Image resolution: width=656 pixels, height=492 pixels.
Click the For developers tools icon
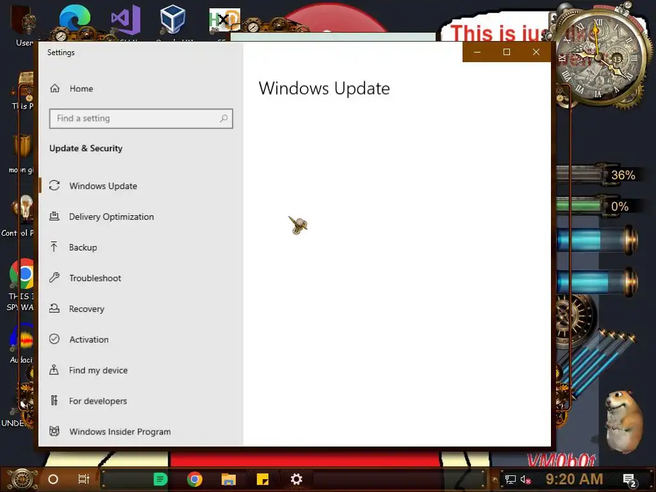[54, 400]
